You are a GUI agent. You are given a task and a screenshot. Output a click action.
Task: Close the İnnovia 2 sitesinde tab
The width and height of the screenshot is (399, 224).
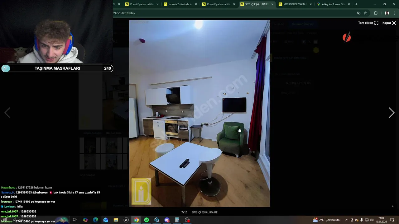(196, 4)
